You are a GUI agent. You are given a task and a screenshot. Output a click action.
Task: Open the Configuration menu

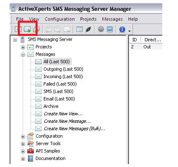(59, 19)
